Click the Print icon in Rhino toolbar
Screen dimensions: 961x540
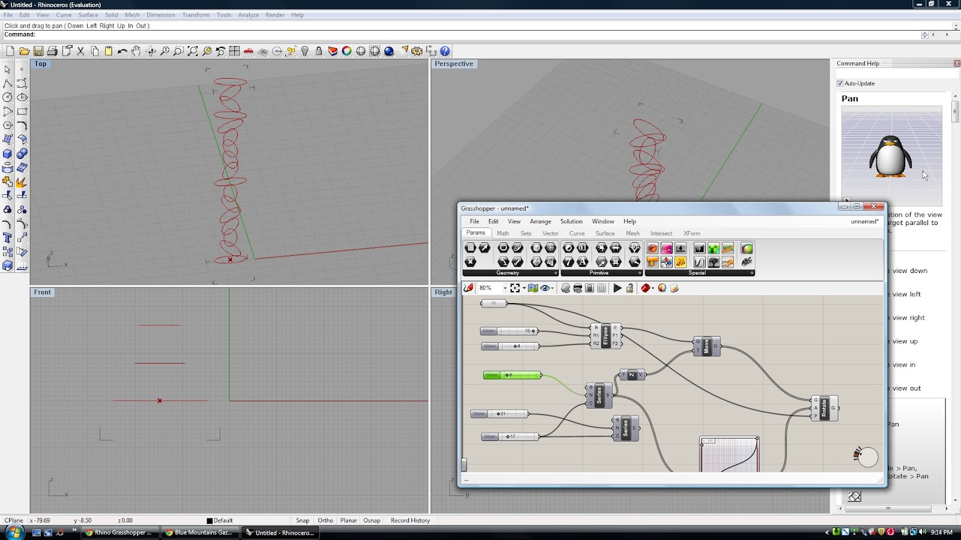[x=52, y=51]
